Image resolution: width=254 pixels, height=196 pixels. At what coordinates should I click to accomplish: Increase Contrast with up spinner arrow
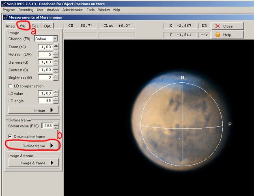56,68
